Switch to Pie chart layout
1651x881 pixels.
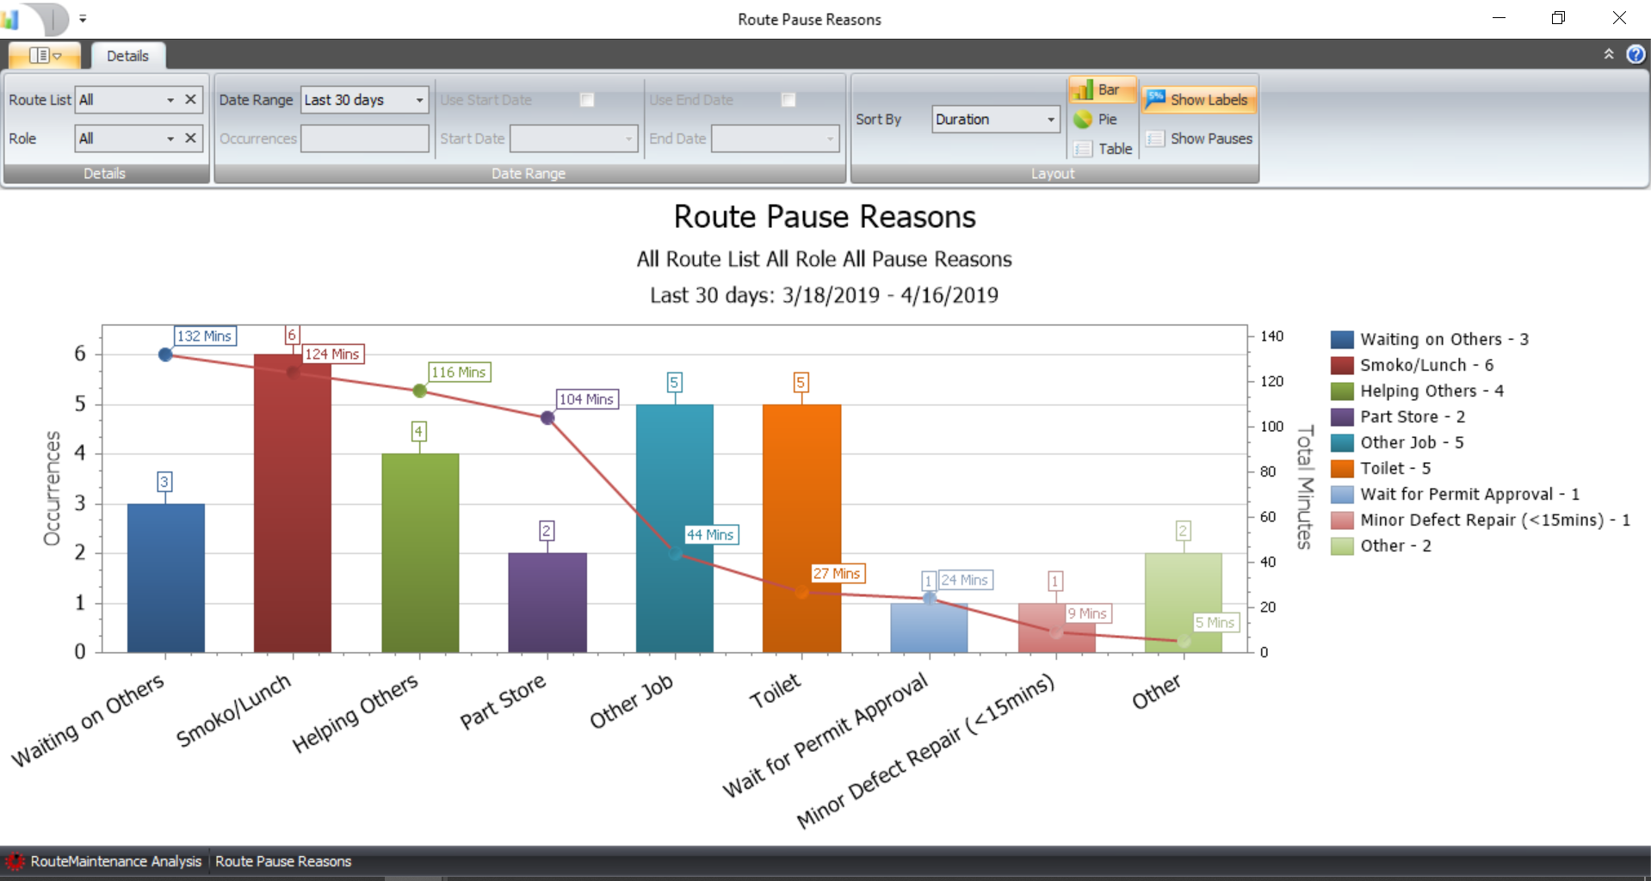1095,120
